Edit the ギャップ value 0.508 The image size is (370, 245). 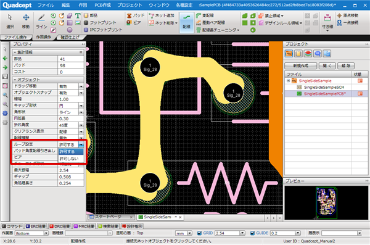tap(71, 176)
